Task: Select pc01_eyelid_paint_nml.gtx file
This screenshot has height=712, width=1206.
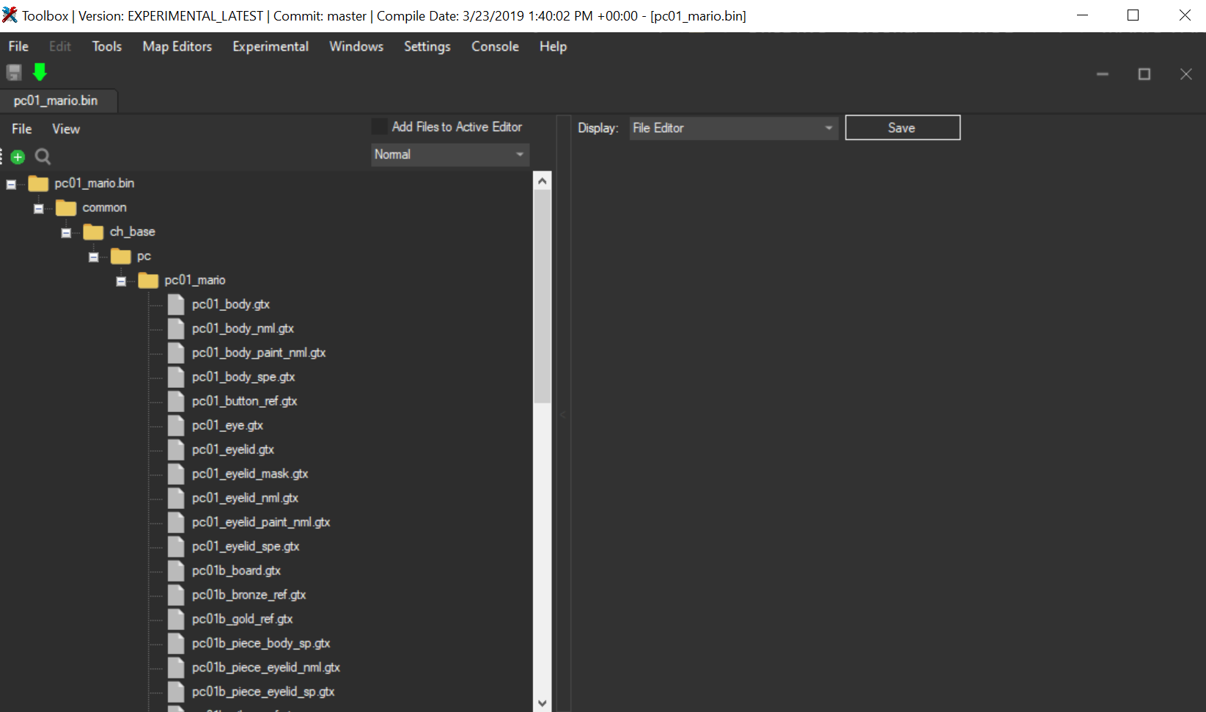Action: click(261, 522)
